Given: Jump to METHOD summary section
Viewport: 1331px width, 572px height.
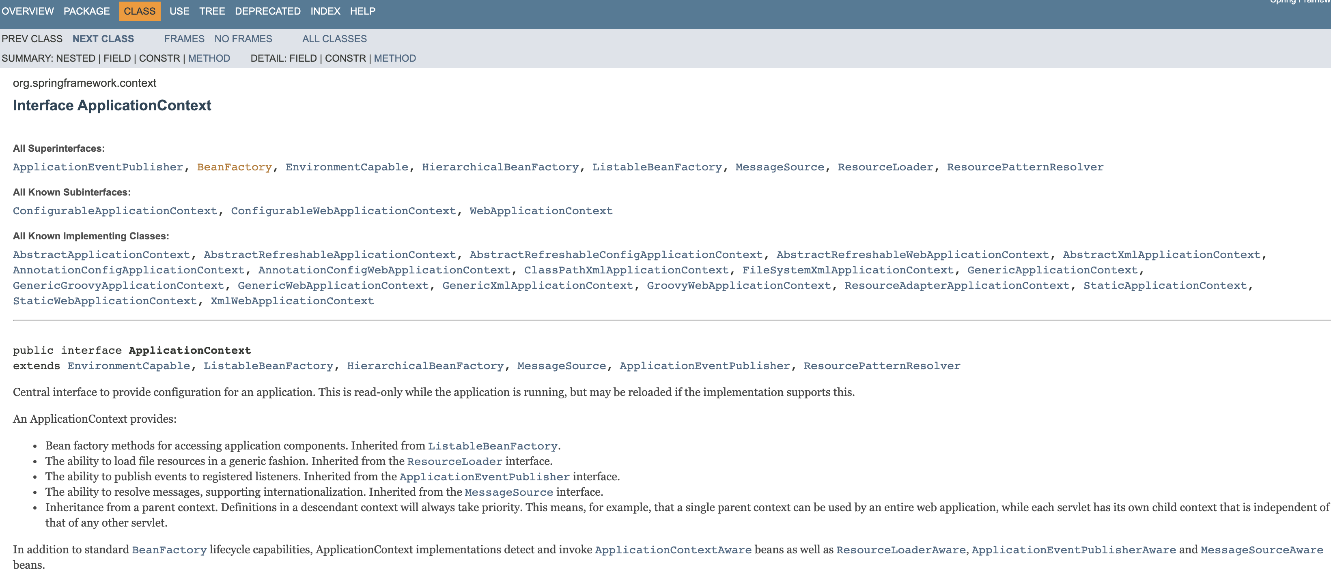Looking at the screenshot, I should (x=209, y=58).
